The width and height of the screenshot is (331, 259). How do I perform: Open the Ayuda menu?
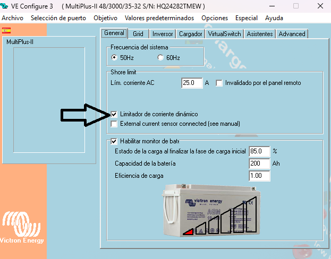(x=274, y=18)
